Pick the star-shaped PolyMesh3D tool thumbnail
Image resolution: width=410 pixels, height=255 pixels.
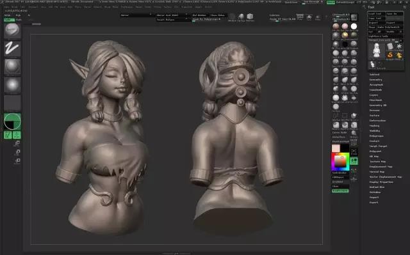[x=399, y=47]
